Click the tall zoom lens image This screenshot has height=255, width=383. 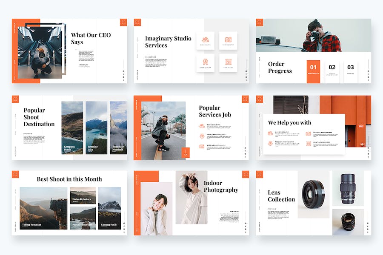348,188
